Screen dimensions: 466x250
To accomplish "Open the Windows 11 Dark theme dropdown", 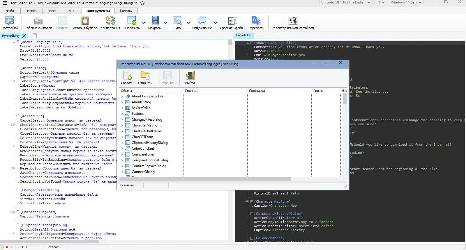I will pyautogui.click(x=406, y=2).
